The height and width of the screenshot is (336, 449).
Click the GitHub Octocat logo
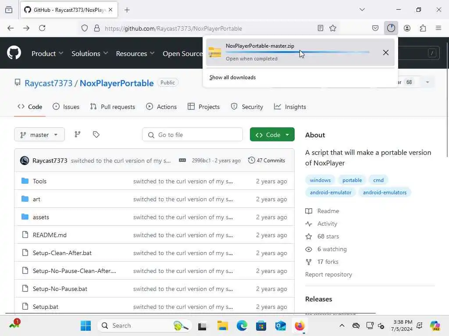tap(14, 53)
